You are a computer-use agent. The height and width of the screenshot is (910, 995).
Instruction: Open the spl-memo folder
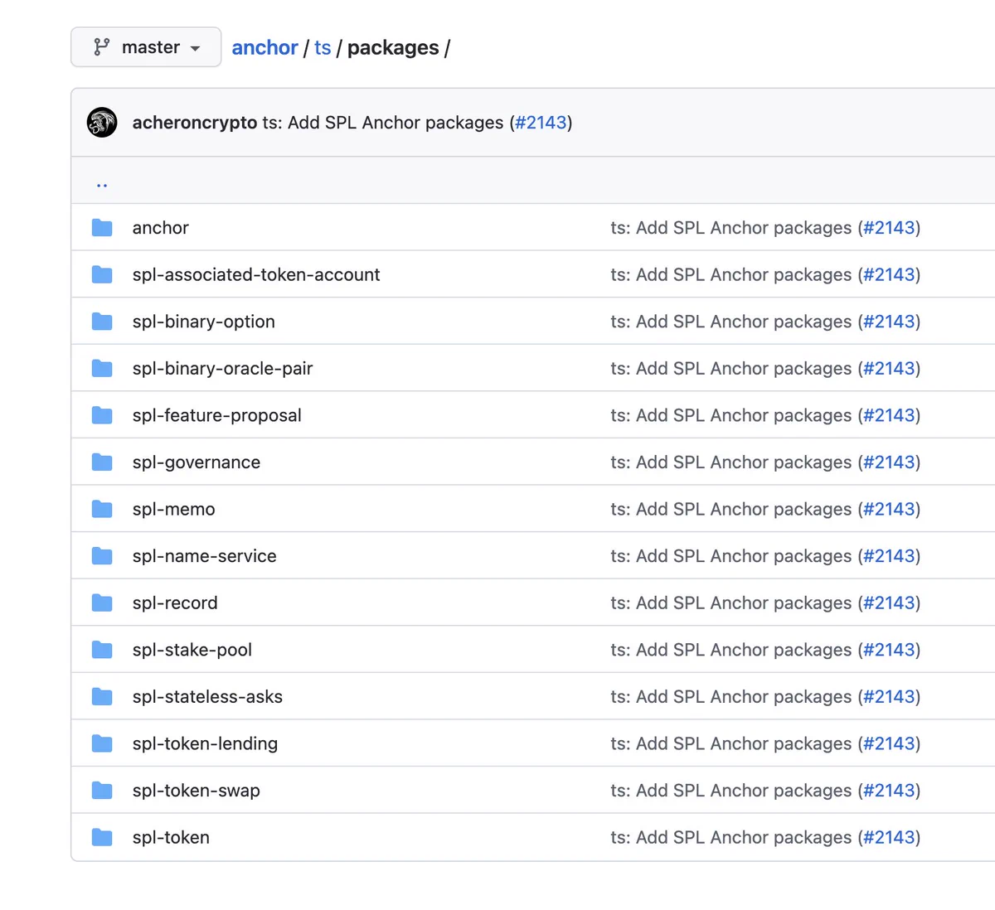(174, 510)
